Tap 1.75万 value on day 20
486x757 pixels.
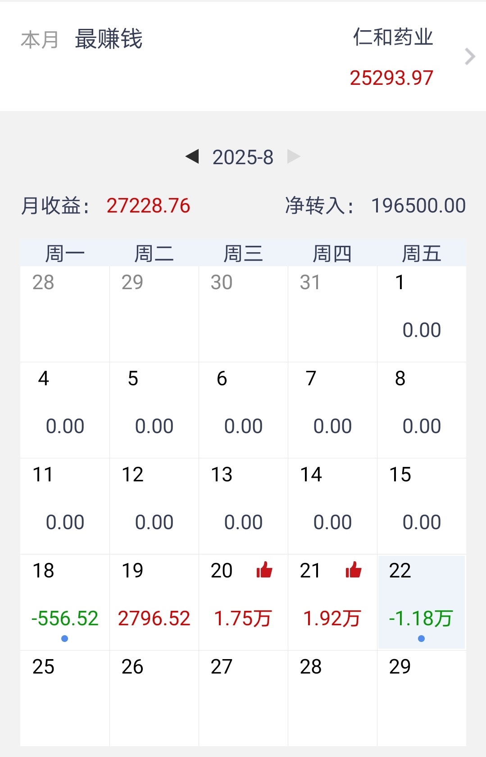tap(243, 619)
